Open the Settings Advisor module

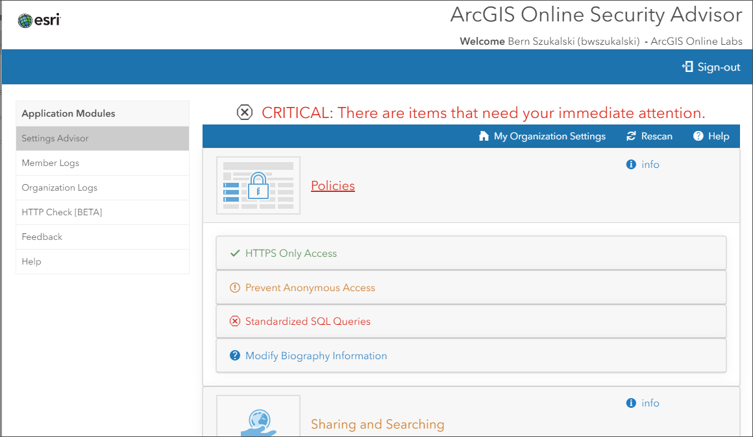(103, 138)
